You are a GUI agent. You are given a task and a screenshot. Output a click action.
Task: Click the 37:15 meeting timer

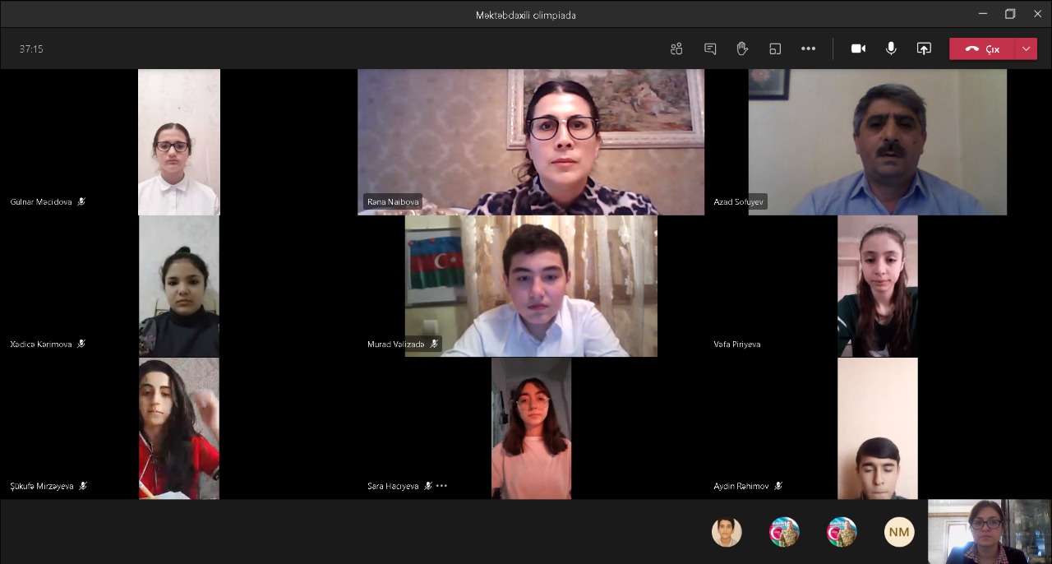point(31,49)
